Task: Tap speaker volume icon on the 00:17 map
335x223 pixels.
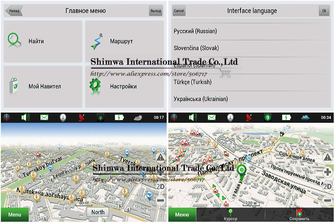Action: pos(25,118)
